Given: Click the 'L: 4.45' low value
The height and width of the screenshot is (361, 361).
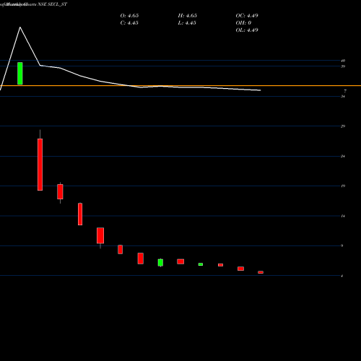Looking at the screenshot, I should (x=187, y=23).
